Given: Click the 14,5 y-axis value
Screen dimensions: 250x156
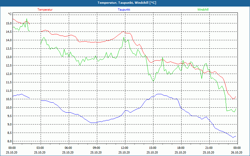Looking at the screenshot, I should 9,32.
